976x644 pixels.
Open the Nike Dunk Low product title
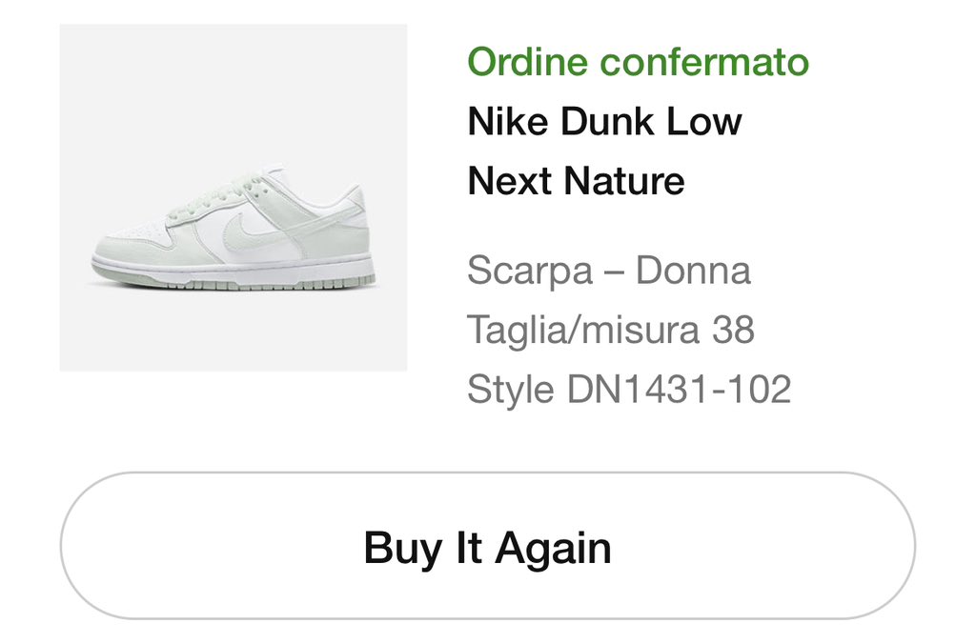(604, 121)
